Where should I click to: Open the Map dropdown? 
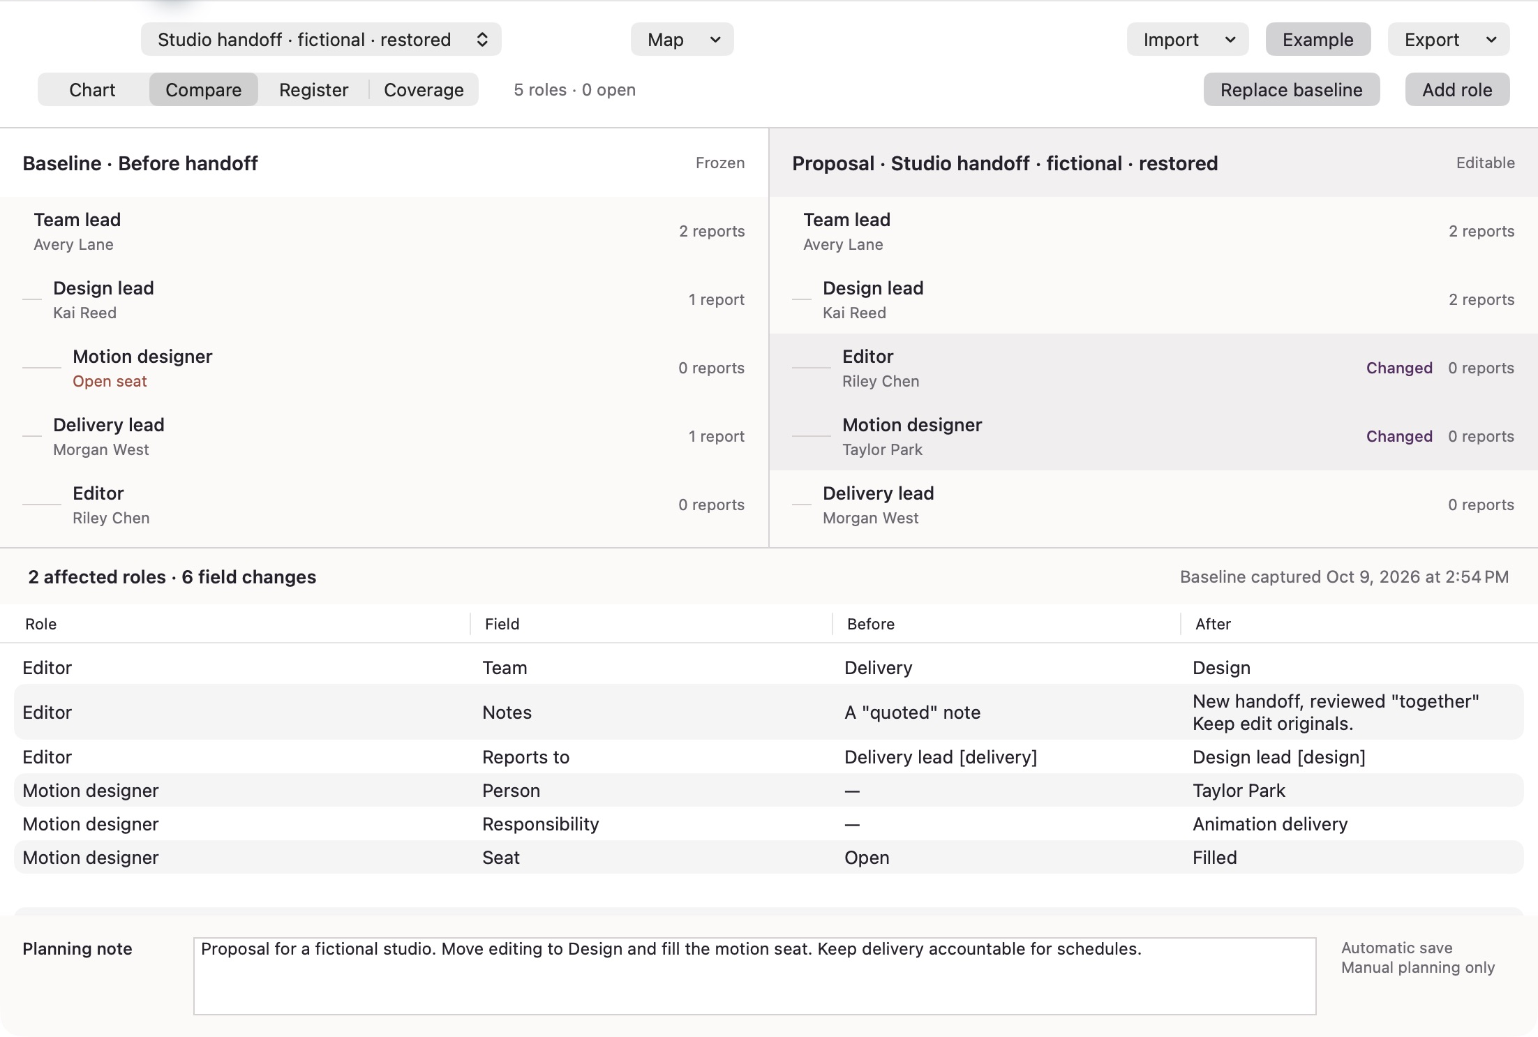(x=682, y=39)
